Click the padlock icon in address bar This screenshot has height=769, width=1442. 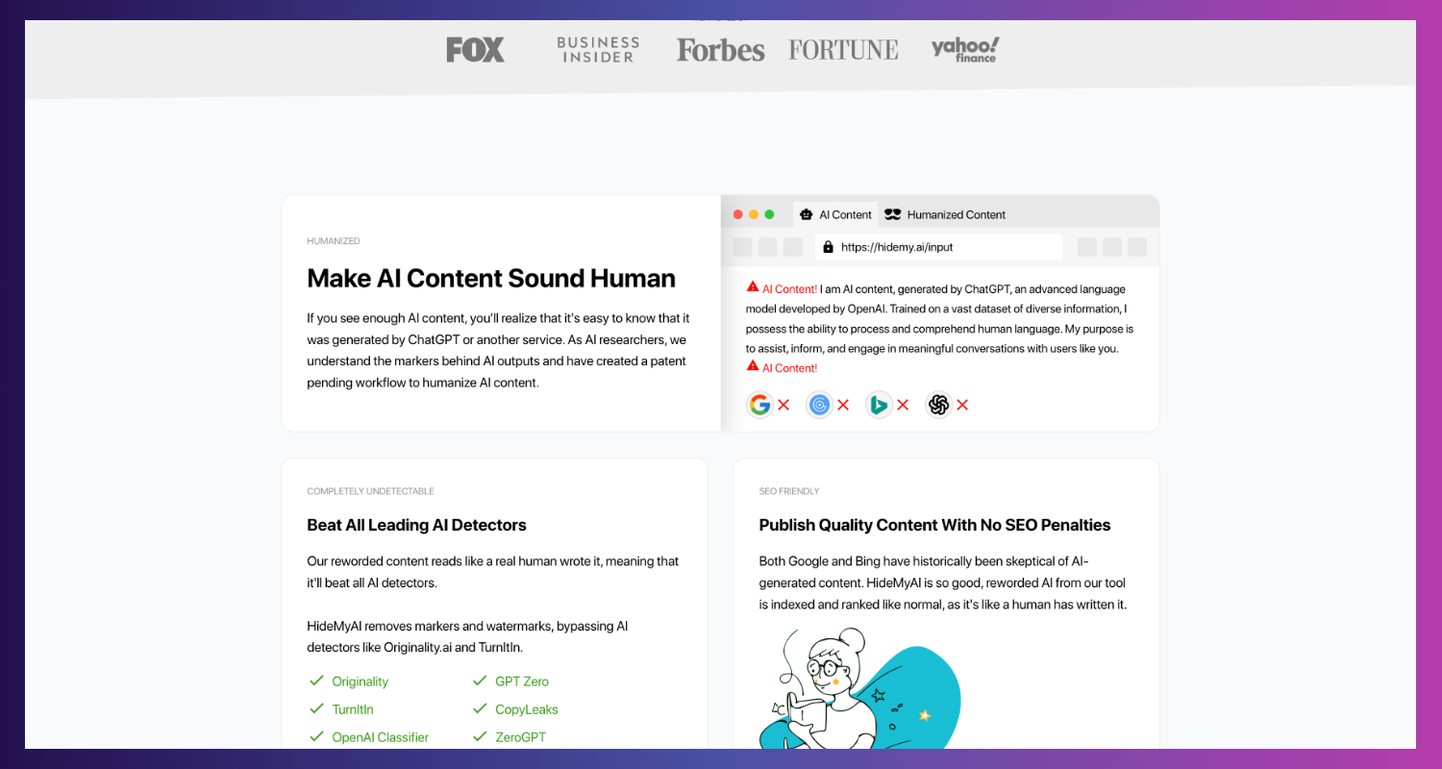pos(828,247)
